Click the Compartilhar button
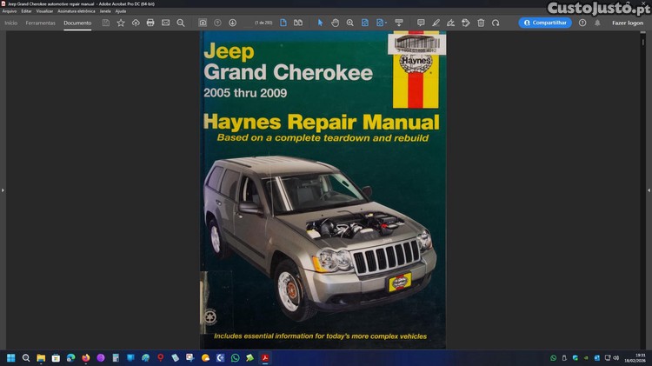The height and width of the screenshot is (366, 652). [545, 23]
